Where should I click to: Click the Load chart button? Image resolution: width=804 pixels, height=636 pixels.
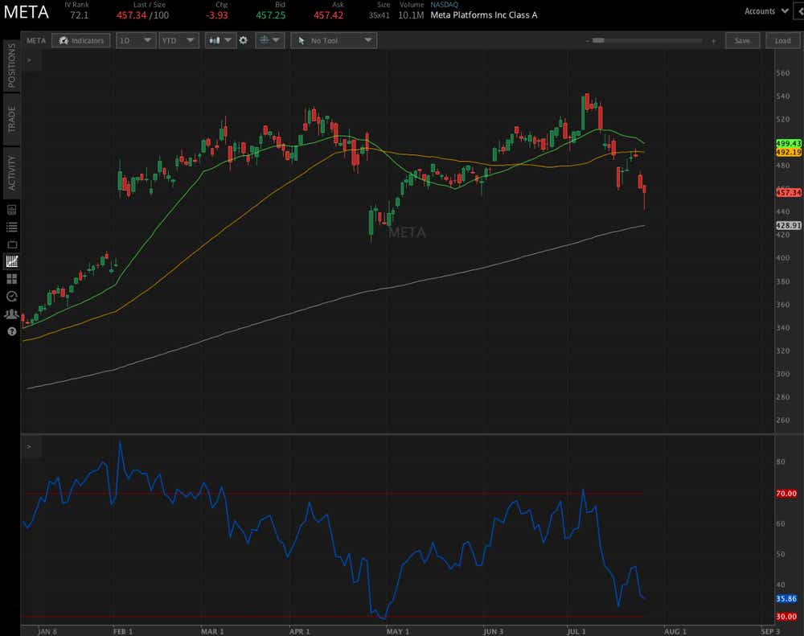coord(782,40)
